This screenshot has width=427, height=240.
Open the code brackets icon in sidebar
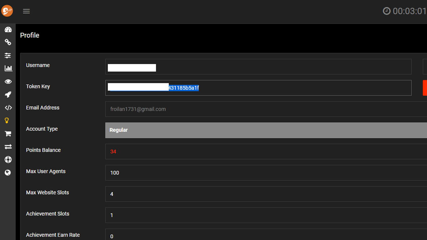coord(8,107)
